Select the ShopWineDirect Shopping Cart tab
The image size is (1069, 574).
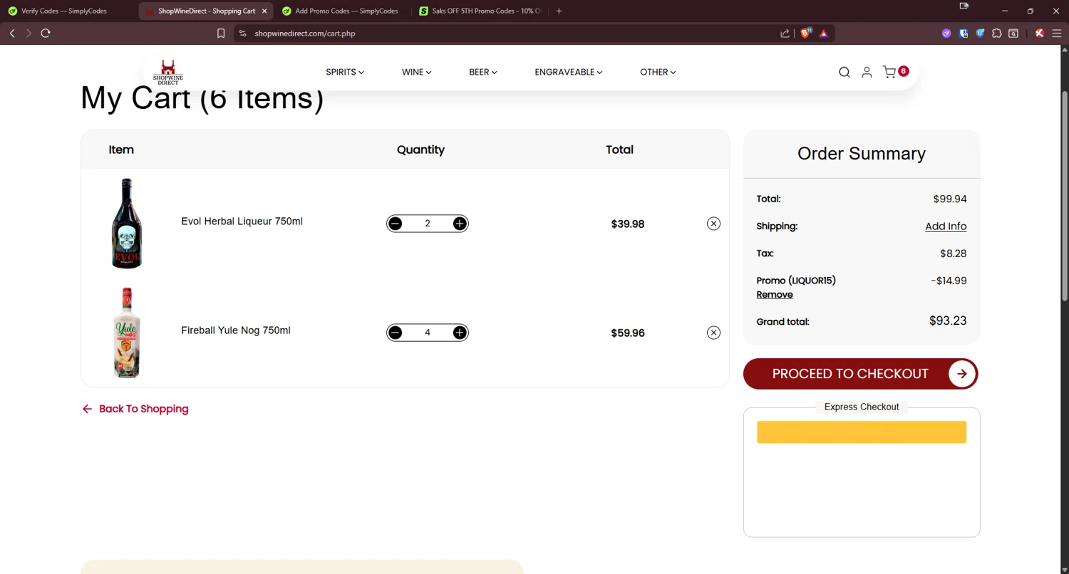coord(206,11)
